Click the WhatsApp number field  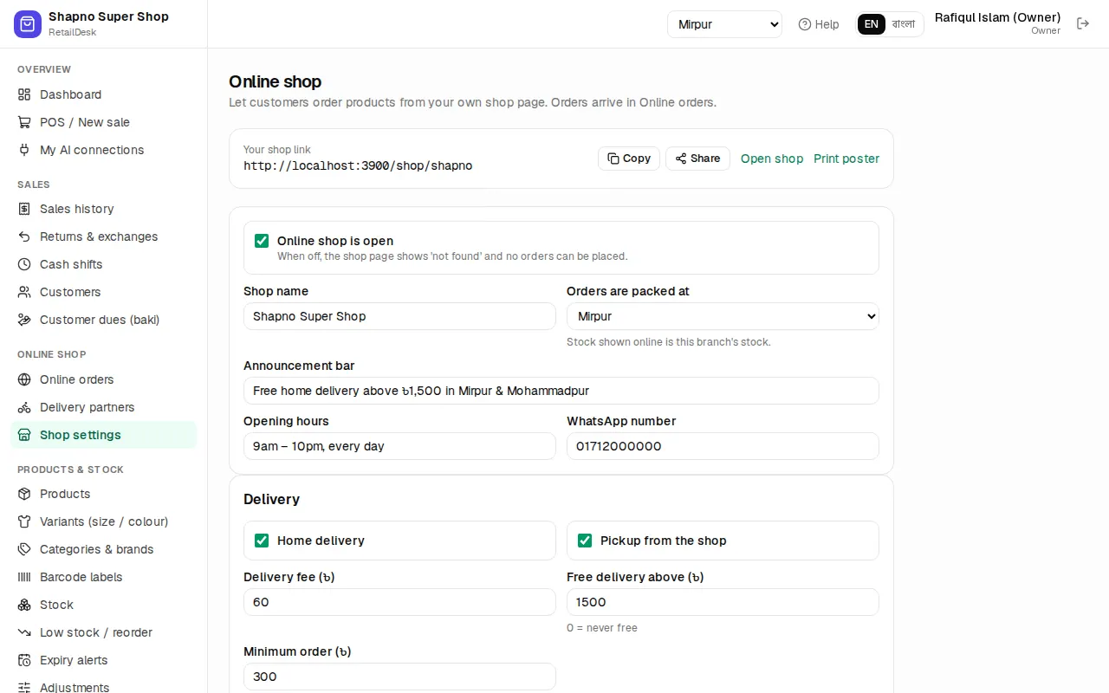[723, 446]
